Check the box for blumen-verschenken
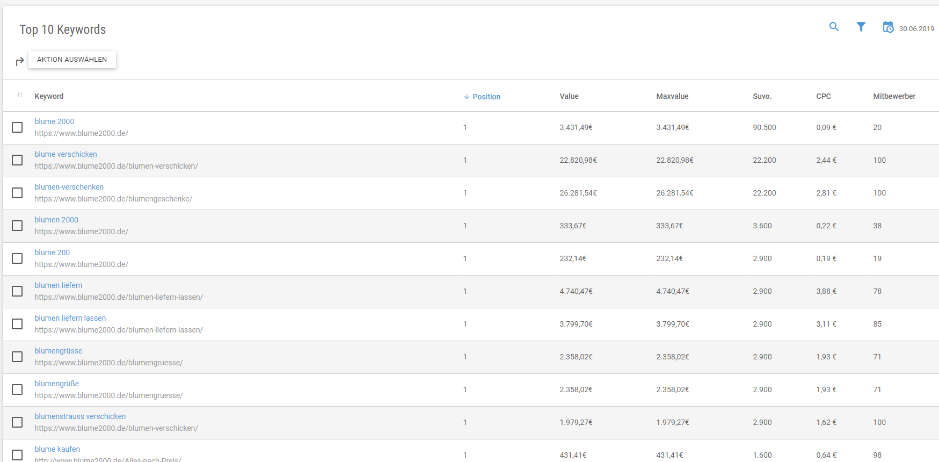Screen dimensions: 939x462 coord(17,193)
